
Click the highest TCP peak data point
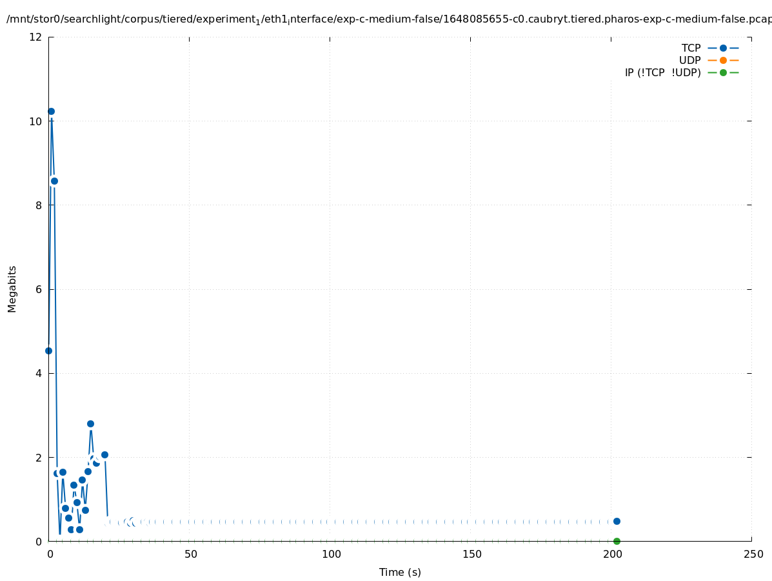pos(51,111)
